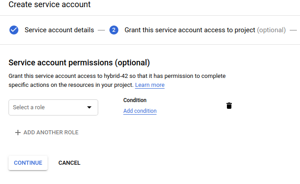Open the Select a role dropdown

pyautogui.click(x=53, y=107)
